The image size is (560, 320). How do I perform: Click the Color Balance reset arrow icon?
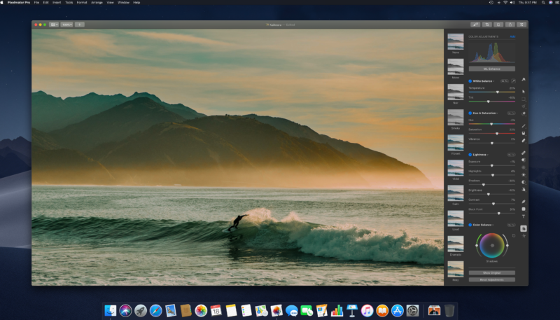coord(514,236)
